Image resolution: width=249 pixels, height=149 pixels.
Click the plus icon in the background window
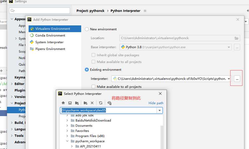tap(1, 71)
